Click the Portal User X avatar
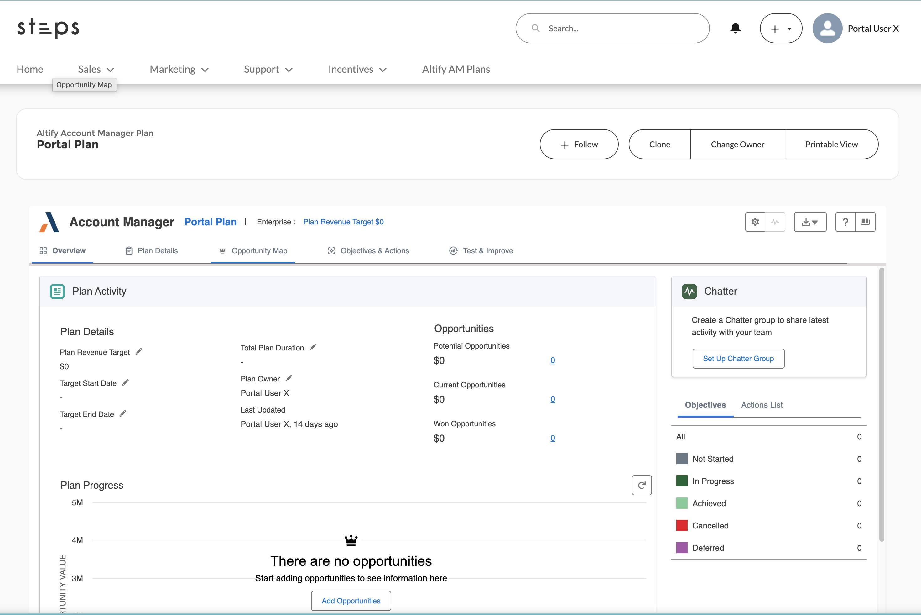 click(x=827, y=28)
